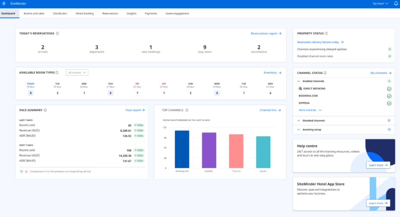Open the notifications bell
400x217 pixels.
click(x=396, y=3)
